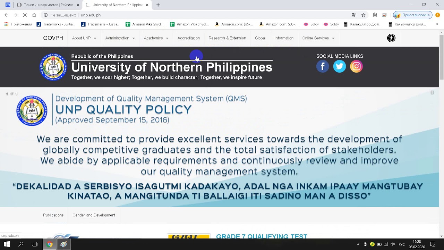Open the taskbar clock showing 19:28
The image size is (444, 250).
[417, 244]
